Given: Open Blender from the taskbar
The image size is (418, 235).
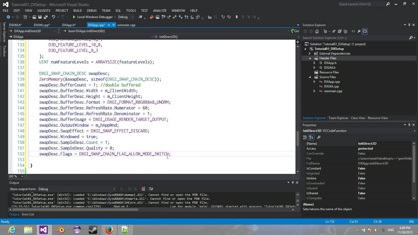Looking at the screenshot, I should [x=61, y=230].
